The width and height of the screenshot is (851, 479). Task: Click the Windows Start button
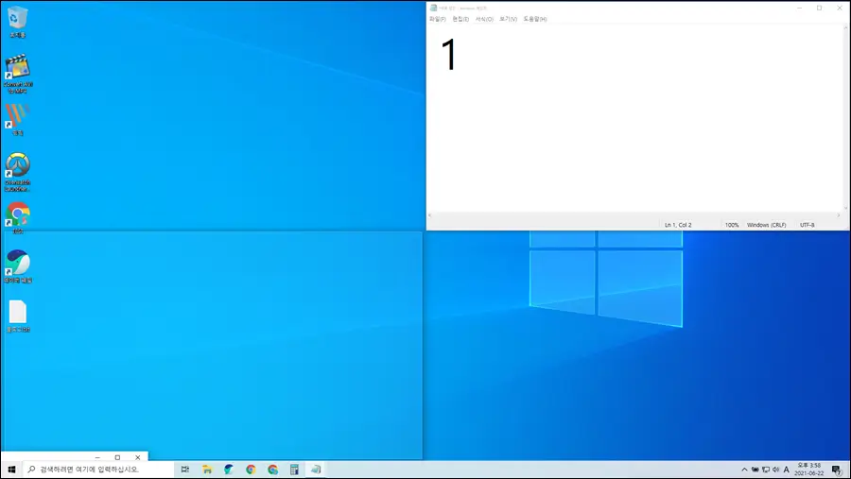(11, 470)
